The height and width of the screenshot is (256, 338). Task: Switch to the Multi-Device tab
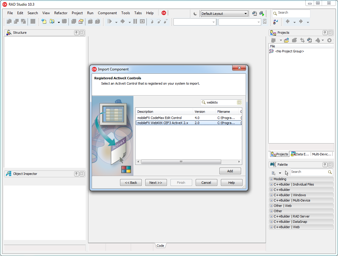tap(321, 154)
